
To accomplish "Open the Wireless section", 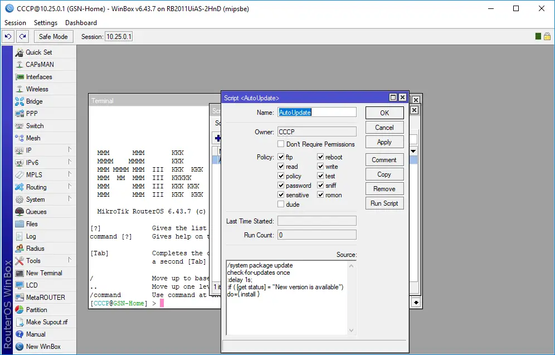I will [x=45, y=89].
